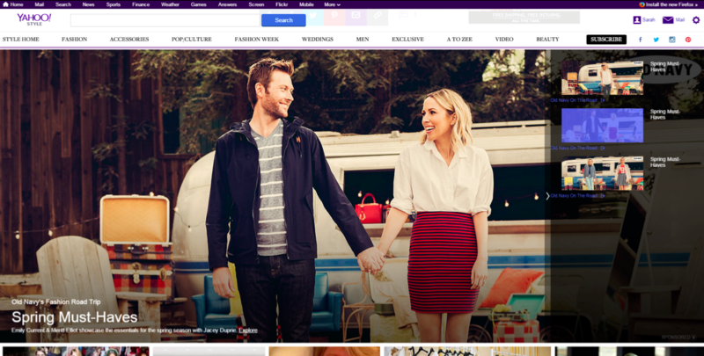Image resolution: width=704 pixels, height=356 pixels.
Task: Open the large Spring Must-Haves headline
Action: coord(75,317)
